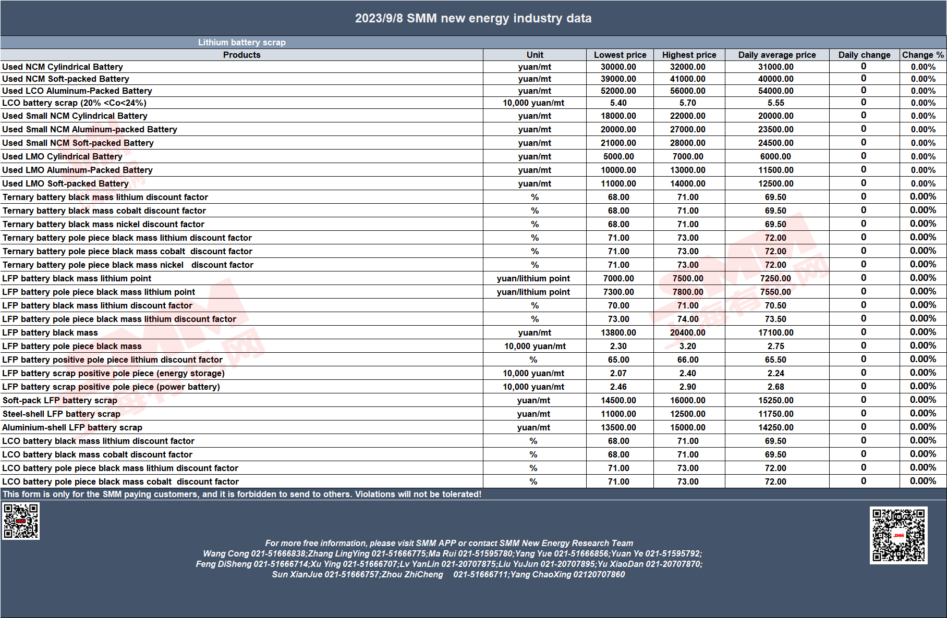
Task: Click the Lowest price column header
Action: pos(620,55)
